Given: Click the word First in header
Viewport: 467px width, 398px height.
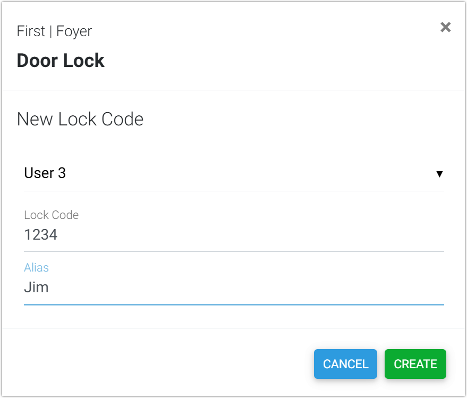Looking at the screenshot, I should (x=31, y=31).
